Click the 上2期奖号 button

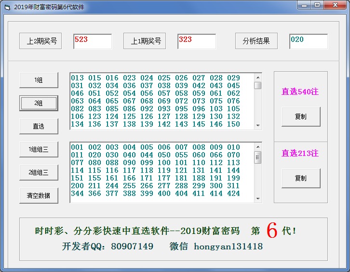(41, 41)
